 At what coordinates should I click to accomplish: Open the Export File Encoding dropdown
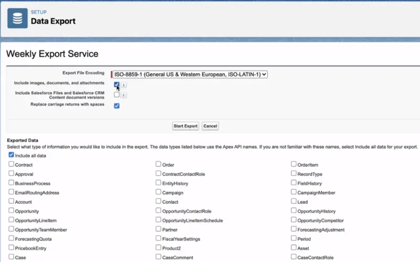point(190,74)
